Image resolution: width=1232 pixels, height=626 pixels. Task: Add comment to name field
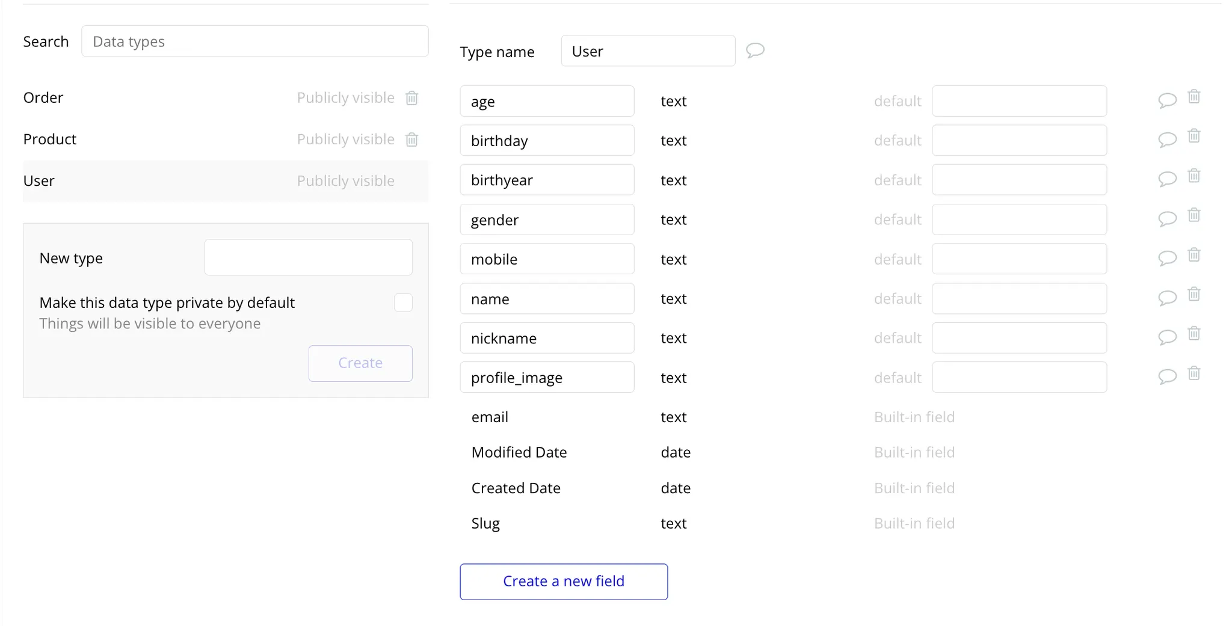1167,298
